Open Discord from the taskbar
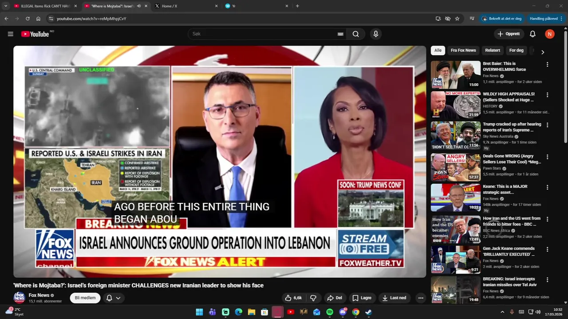 [x=343, y=312]
